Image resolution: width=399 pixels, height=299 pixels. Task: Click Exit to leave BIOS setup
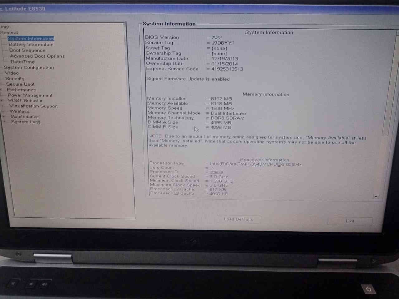coord(350,221)
